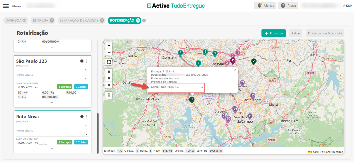The image size is (354, 162).
Task: Click the teal marker 4 near Osasco
Action: pos(180,53)
